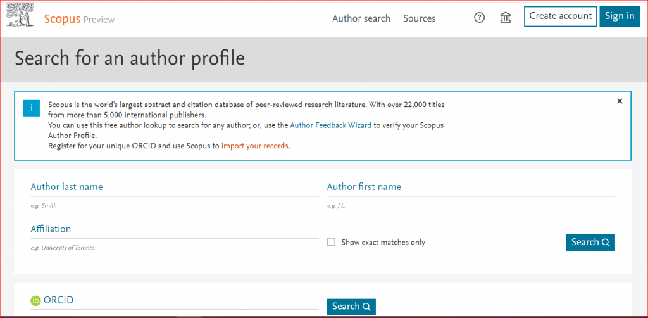Follow the import your records link
Image resolution: width=648 pixels, height=318 pixels.
[254, 146]
